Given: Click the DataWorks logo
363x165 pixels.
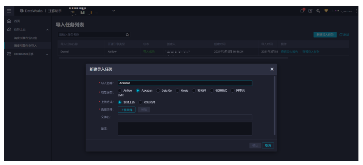Looking at the screenshot, I should pyautogui.click(x=22, y=11).
